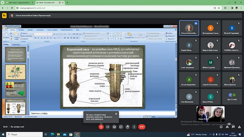Switch to the first Chrome tab
The height and width of the screenshot is (137, 244).
[20, 3]
